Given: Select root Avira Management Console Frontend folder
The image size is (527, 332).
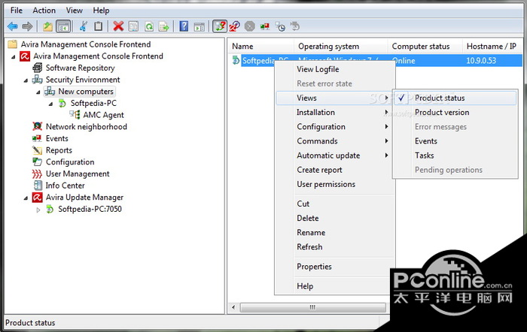Looking at the screenshot, I should coord(86,44).
